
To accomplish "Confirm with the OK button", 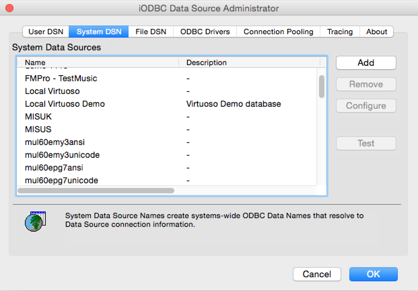I will [x=373, y=274].
